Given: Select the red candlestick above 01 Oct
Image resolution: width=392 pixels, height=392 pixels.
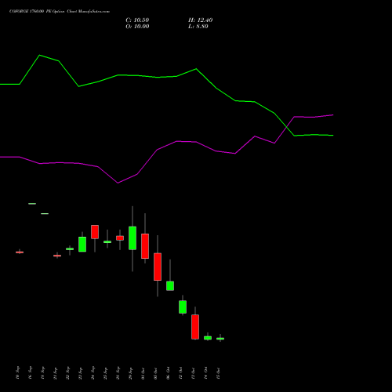Looking at the screenshot, I should tap(145, 246).
